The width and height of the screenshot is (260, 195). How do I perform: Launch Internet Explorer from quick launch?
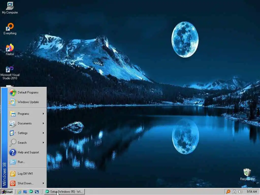pos(19,192)
